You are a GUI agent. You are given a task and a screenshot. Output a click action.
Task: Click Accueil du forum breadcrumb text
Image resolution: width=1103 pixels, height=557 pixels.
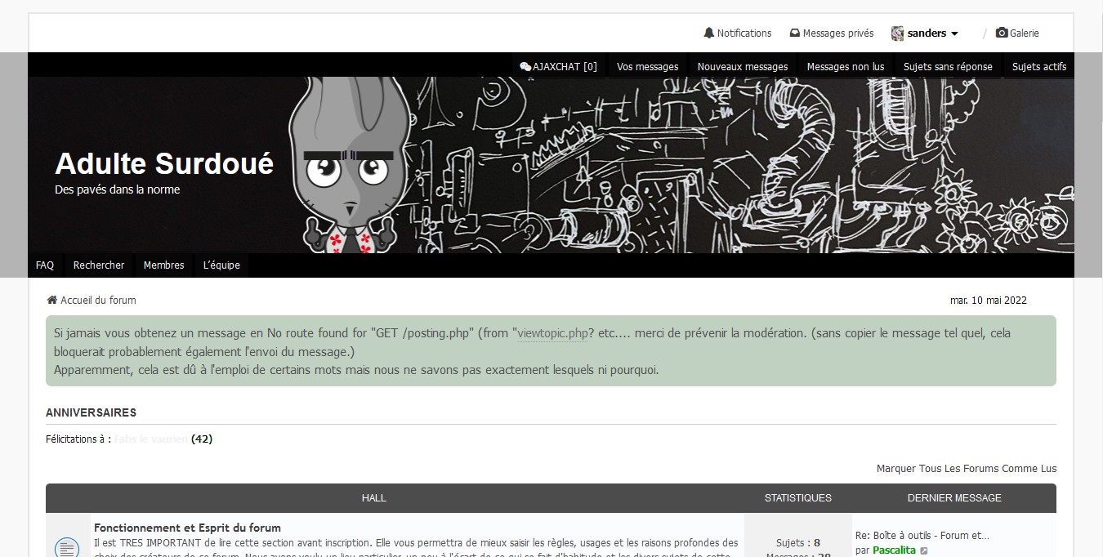tap(98, 300)
